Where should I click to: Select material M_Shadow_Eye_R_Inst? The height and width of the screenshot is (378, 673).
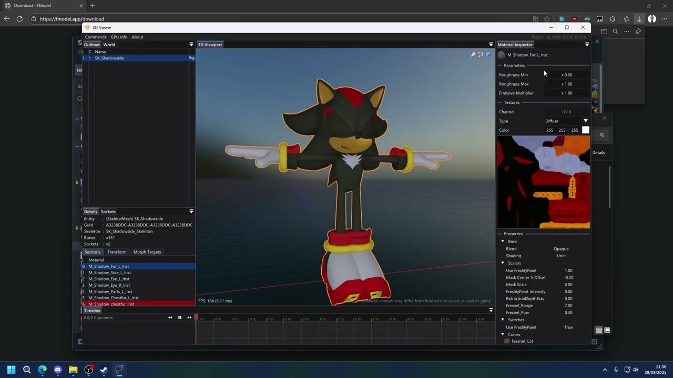[x=139, y=285]
